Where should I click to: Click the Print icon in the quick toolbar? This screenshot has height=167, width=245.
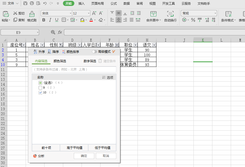click(32, 3)
